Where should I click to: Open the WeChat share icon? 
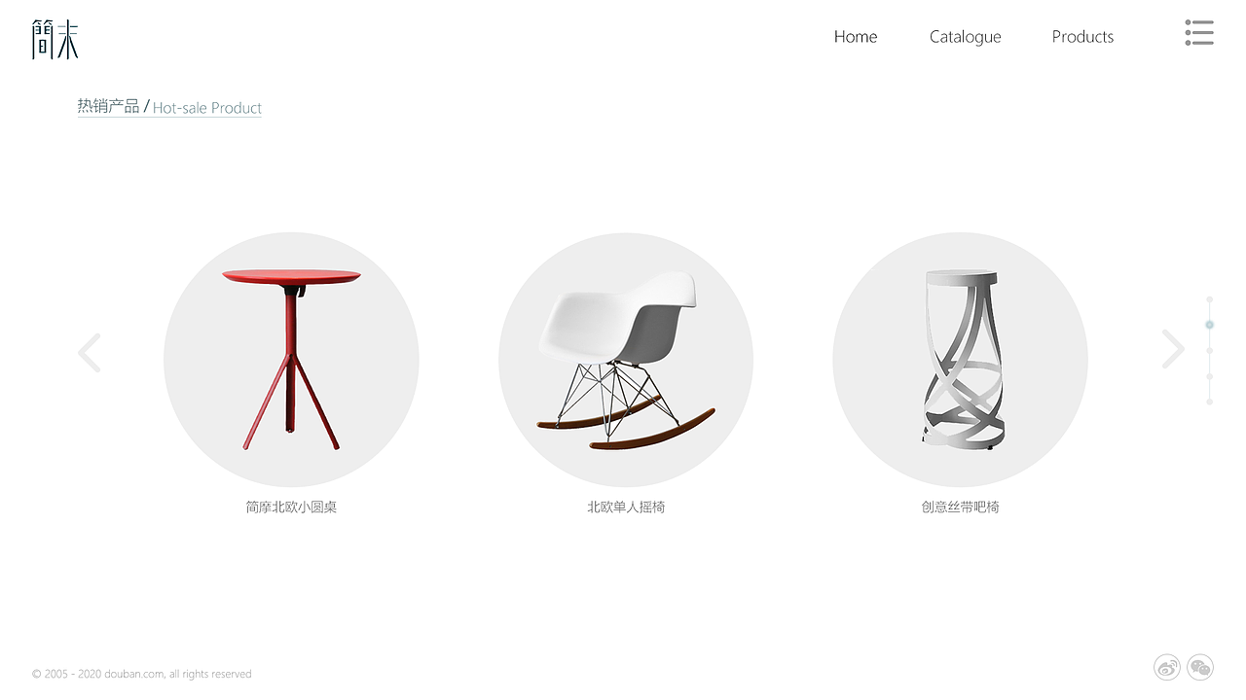(x=1200, y=667)
